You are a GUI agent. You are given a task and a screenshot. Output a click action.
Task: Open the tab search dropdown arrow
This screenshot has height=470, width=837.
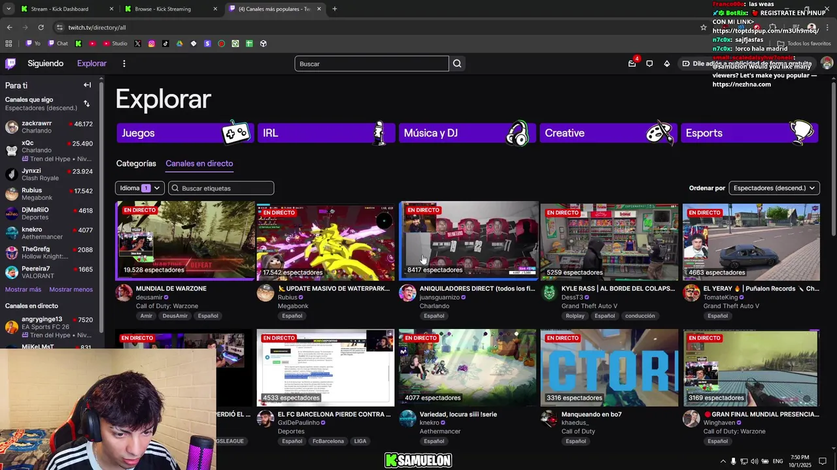9,9
